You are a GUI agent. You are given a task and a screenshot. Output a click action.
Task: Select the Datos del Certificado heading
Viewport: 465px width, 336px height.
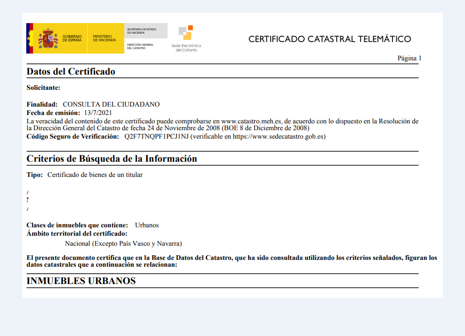click(70, 71)
